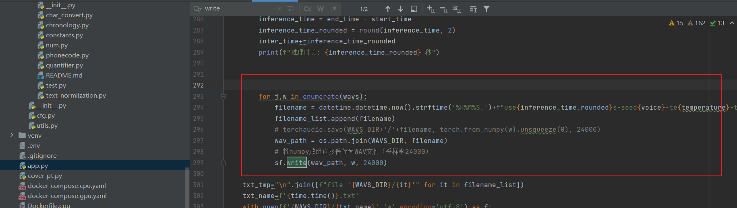737x208 pixels.
Task: Open .env file
Action: click(34, 146)
